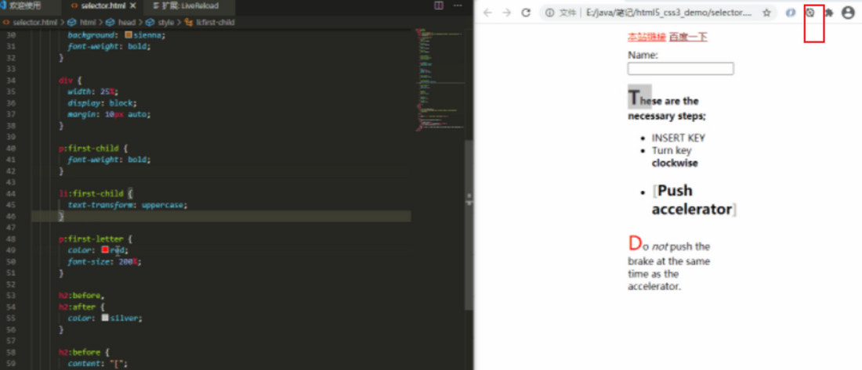Reload the page in the browser
Image resolution: width=862 pixels, height=370 pixels.
[x=527, y=13]
